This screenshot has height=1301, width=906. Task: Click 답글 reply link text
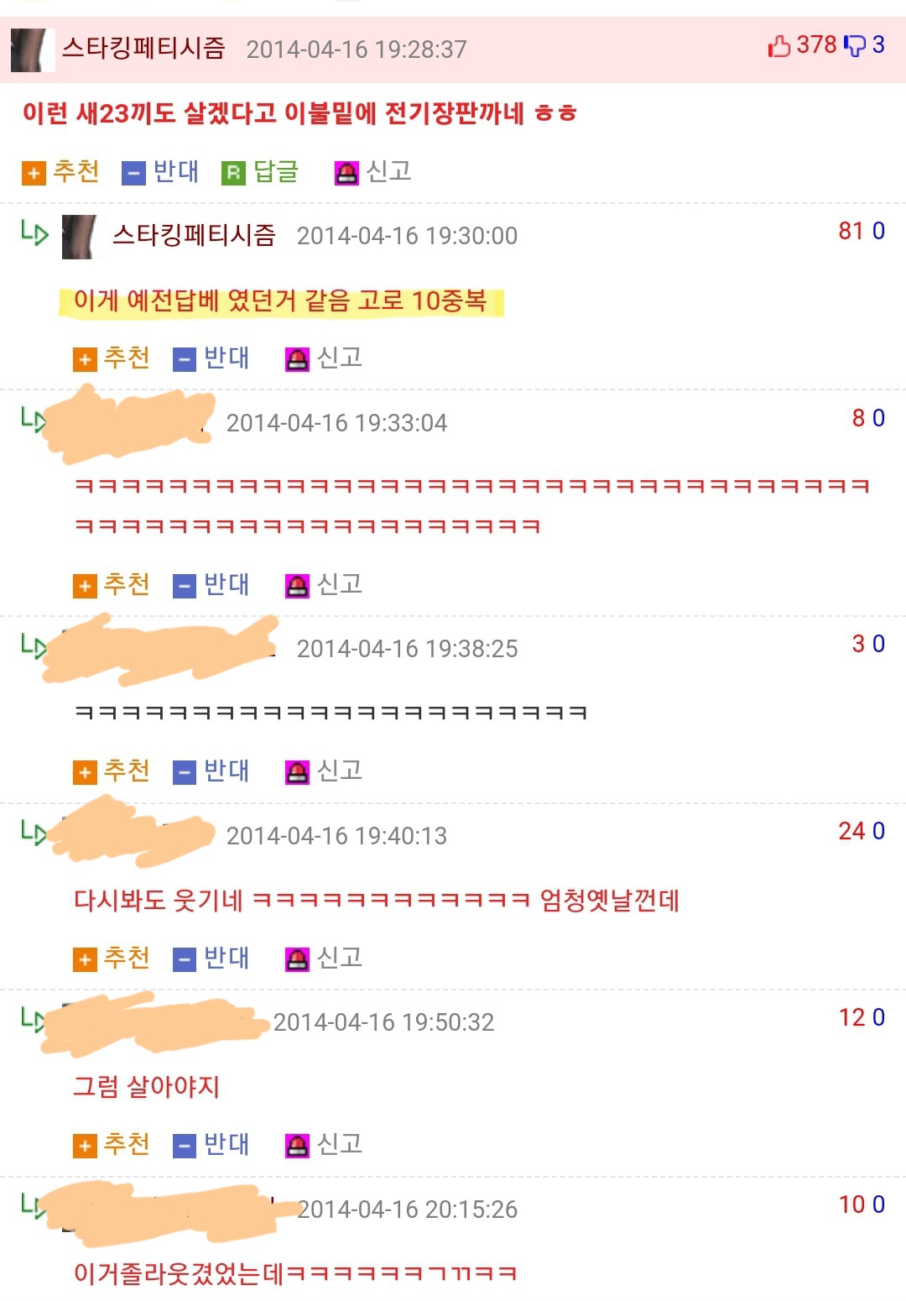click(276, 171)
